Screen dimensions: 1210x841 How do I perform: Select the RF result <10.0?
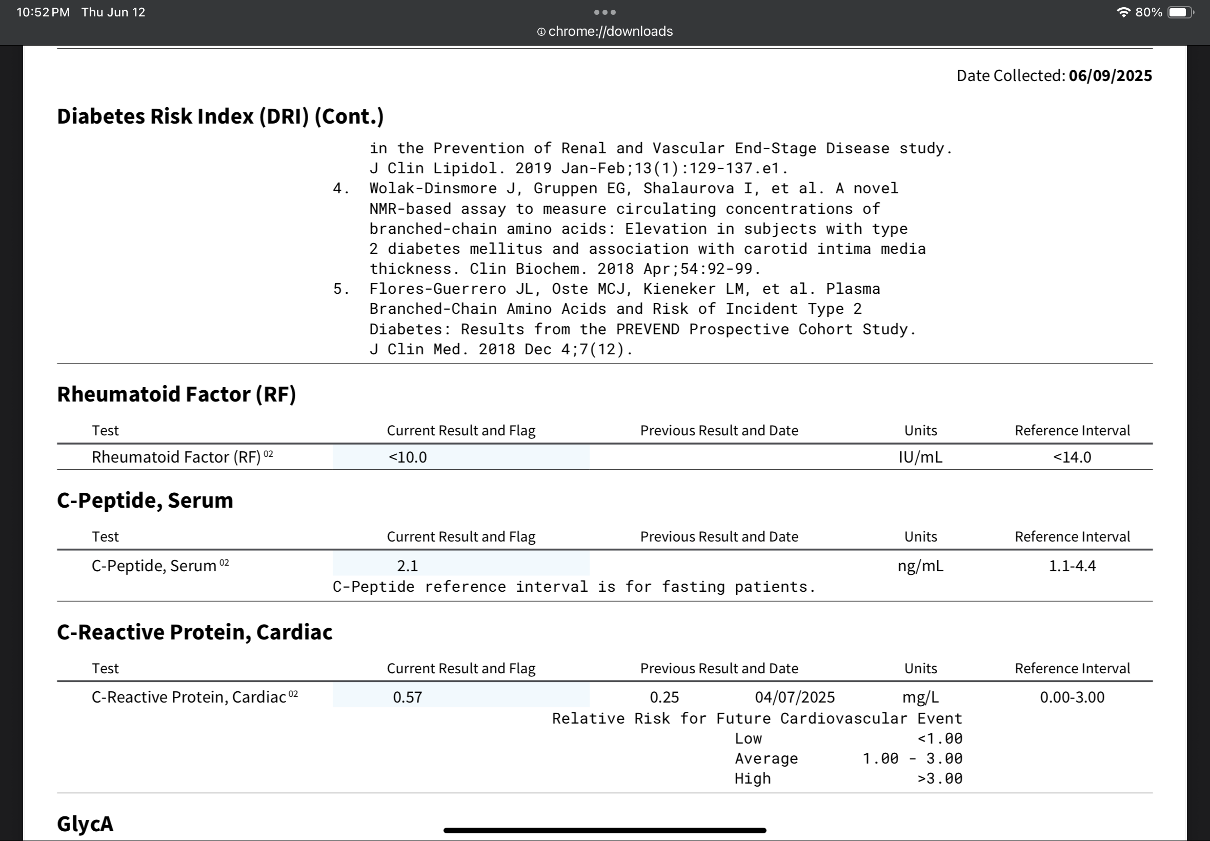408,457
